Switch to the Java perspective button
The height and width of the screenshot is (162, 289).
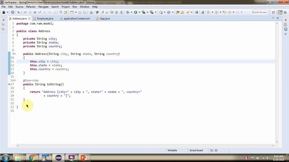click(x=280, y=13)
